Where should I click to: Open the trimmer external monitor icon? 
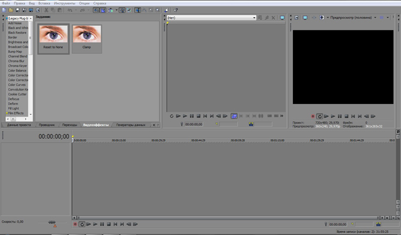[x=282, y=18]
